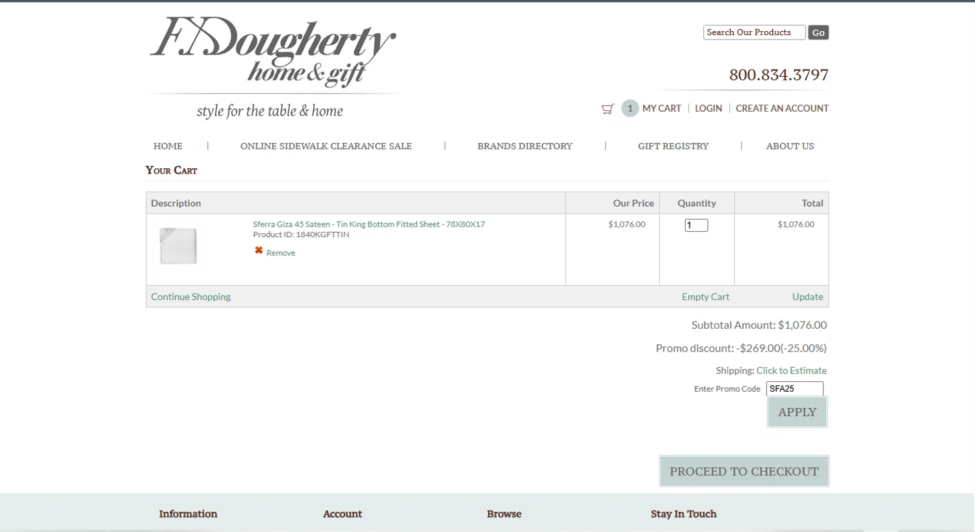This screenshot has width=975, height=532.
Task: Click the LOGIN link
Action: tap(708, 108)
